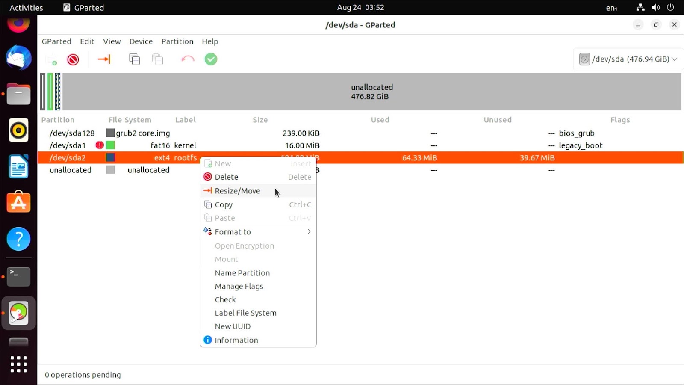
Task: Click the New partition toolbar icon
Action: (52, 59)
